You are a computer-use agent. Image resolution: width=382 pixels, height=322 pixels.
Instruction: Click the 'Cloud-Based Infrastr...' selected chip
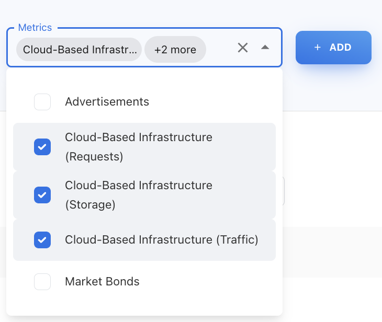pos(79,50)
